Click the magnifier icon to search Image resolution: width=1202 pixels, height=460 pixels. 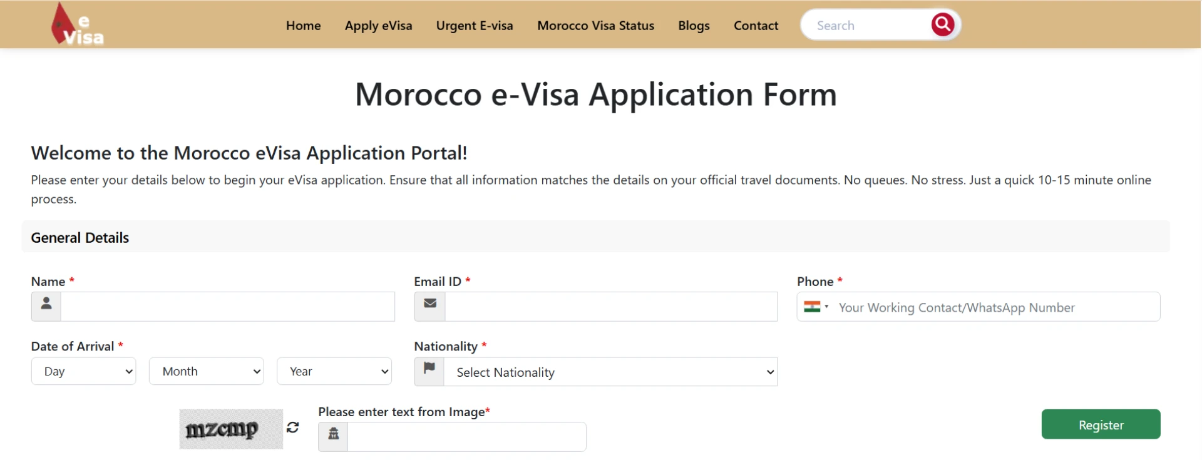click(x=942, y=24)
